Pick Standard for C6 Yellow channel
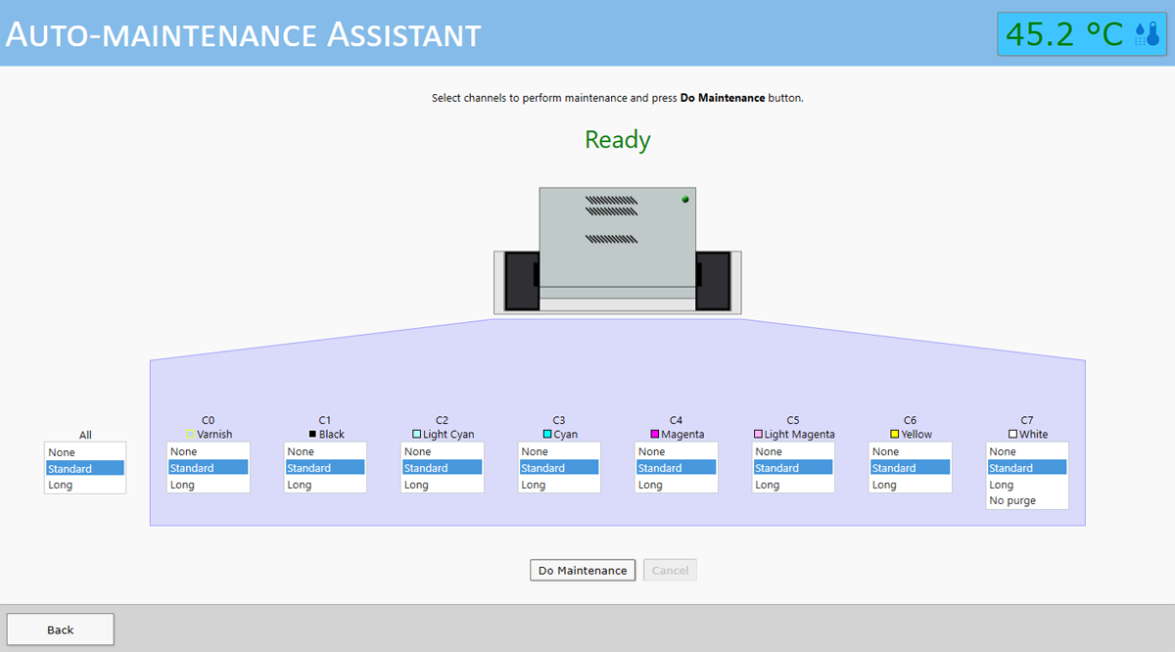Viewport: 1175px width, 652px height. (910, 468)
